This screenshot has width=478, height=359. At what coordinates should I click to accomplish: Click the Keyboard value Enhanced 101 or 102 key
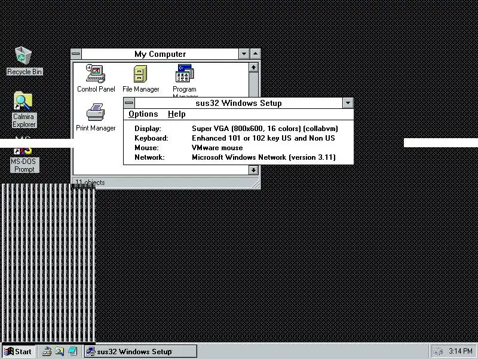point(263,138)
